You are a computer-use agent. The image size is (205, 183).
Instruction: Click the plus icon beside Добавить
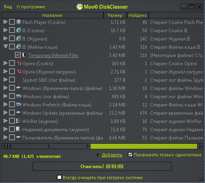(98, 155)
